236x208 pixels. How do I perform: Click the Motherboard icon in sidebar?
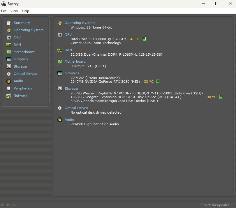9,52
